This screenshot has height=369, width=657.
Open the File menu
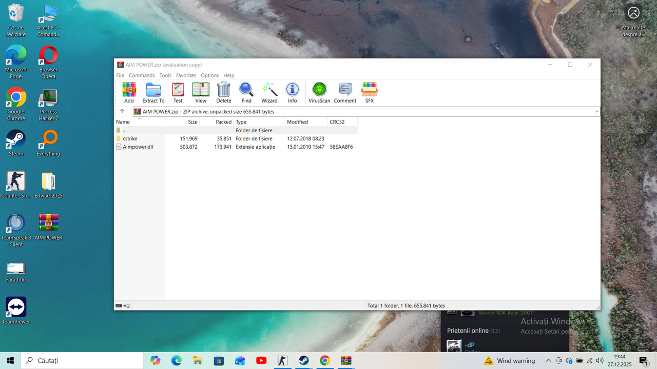tap(120, 75)
